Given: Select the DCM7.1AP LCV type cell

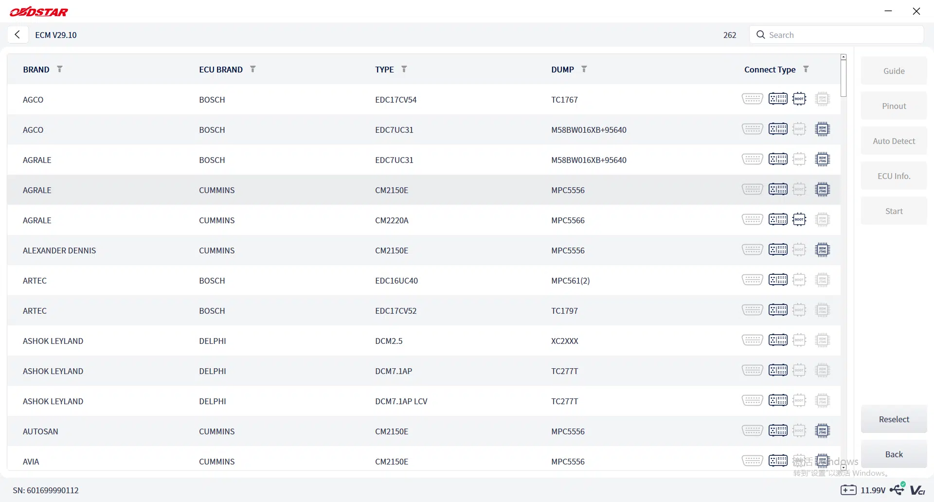Looking at the screenshot, I should click(401, 401).
